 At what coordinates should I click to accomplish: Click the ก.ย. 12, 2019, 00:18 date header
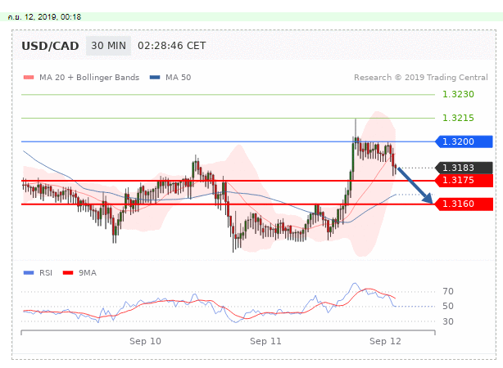(x=44, y=17)
